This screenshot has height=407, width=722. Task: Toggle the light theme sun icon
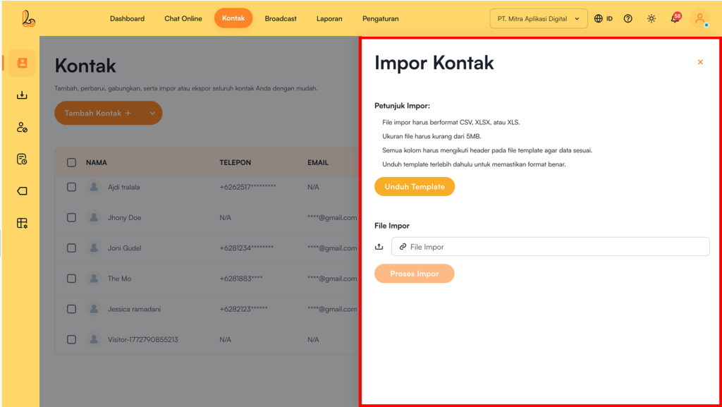pyautogui.click(x=651, y=18)
